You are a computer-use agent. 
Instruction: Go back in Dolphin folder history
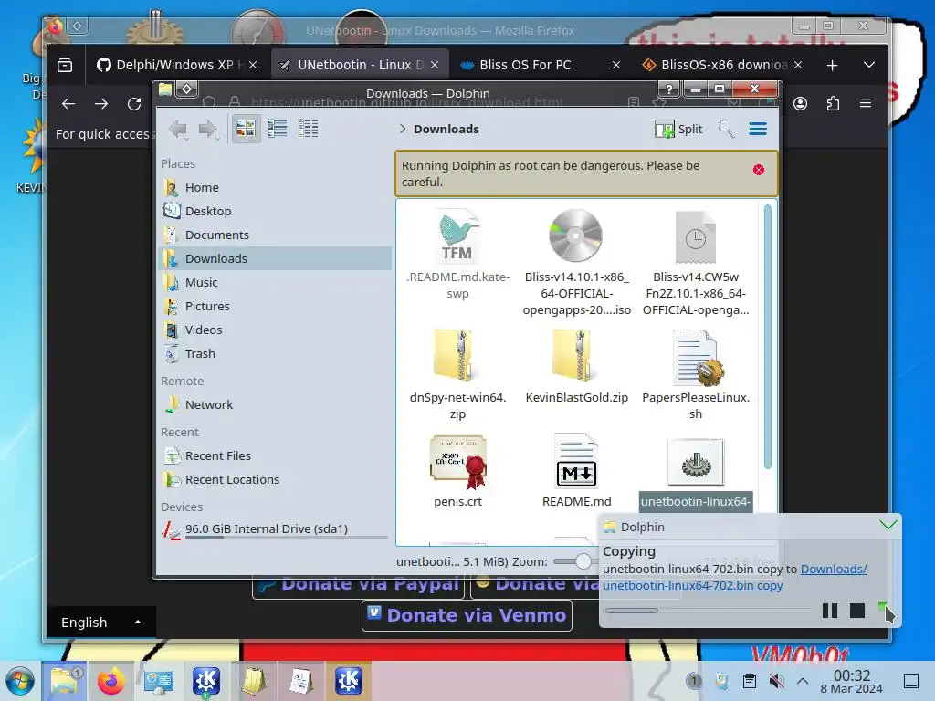pos(178,129)
